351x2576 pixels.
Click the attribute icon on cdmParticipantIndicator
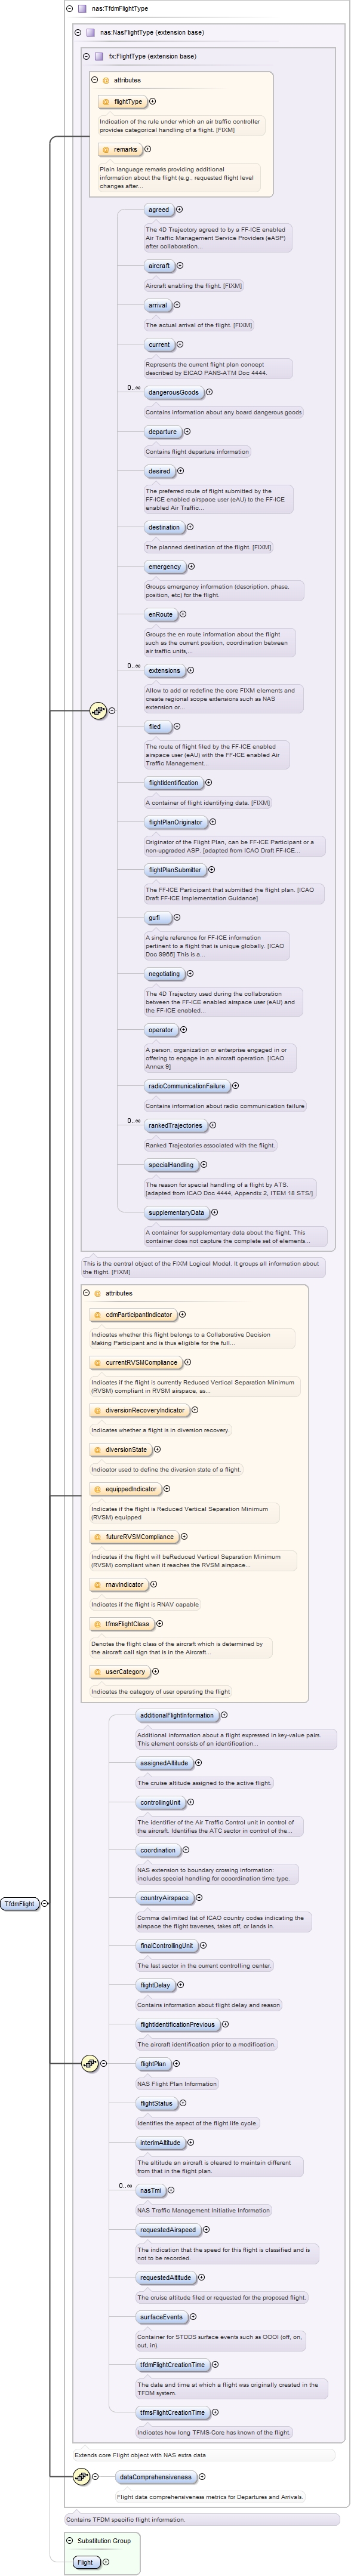click(97, 1315)
